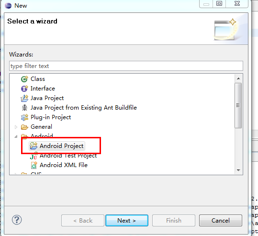The image size is (258, 236).
Task: Click the wizard list scroll down arrow
Action: [x=238, y=170]
